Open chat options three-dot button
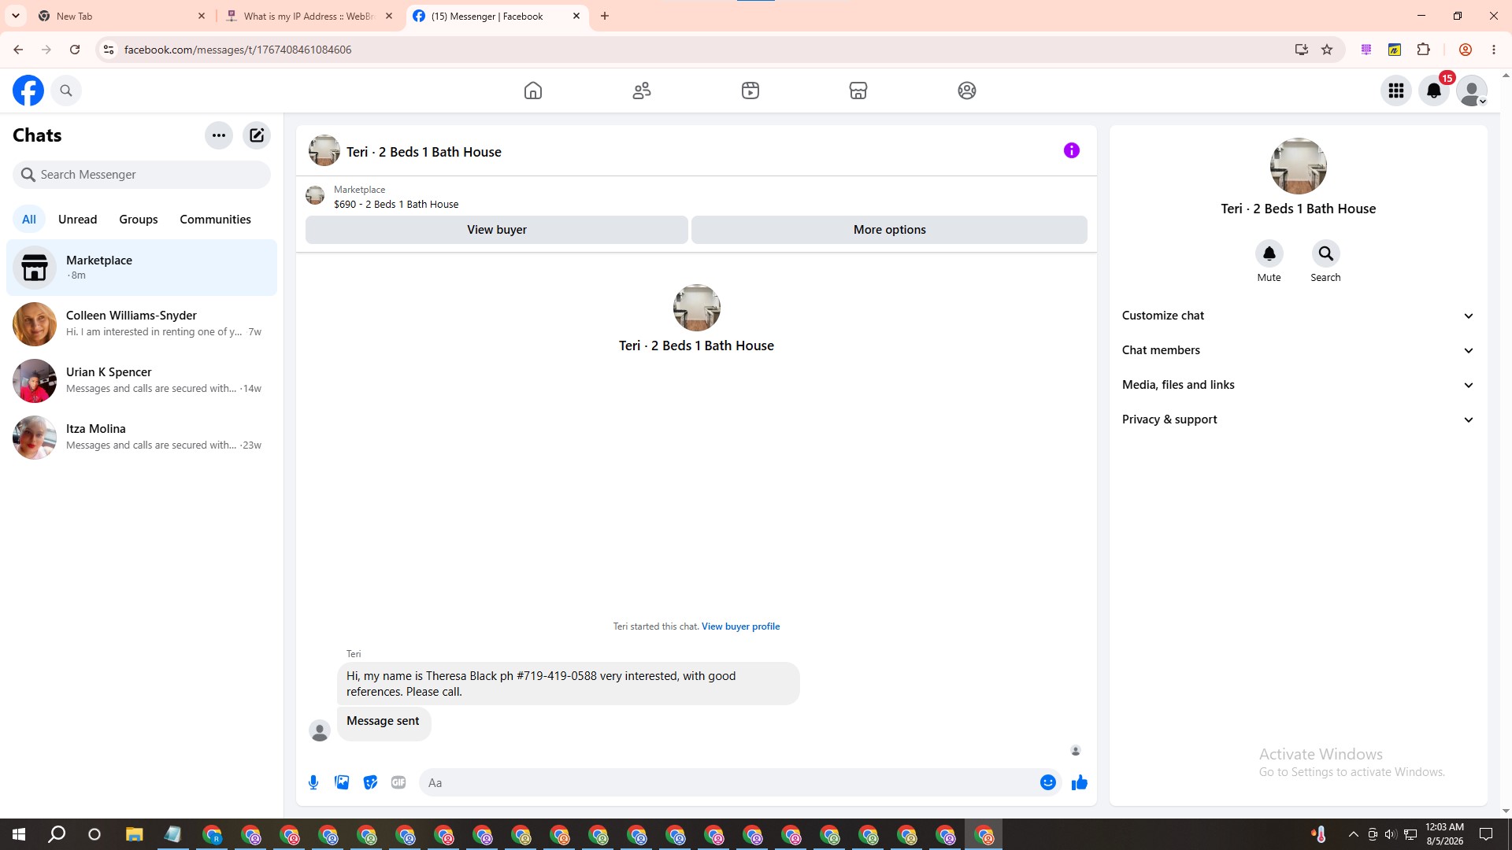1512x850 pixels. [x=219, y=135]
